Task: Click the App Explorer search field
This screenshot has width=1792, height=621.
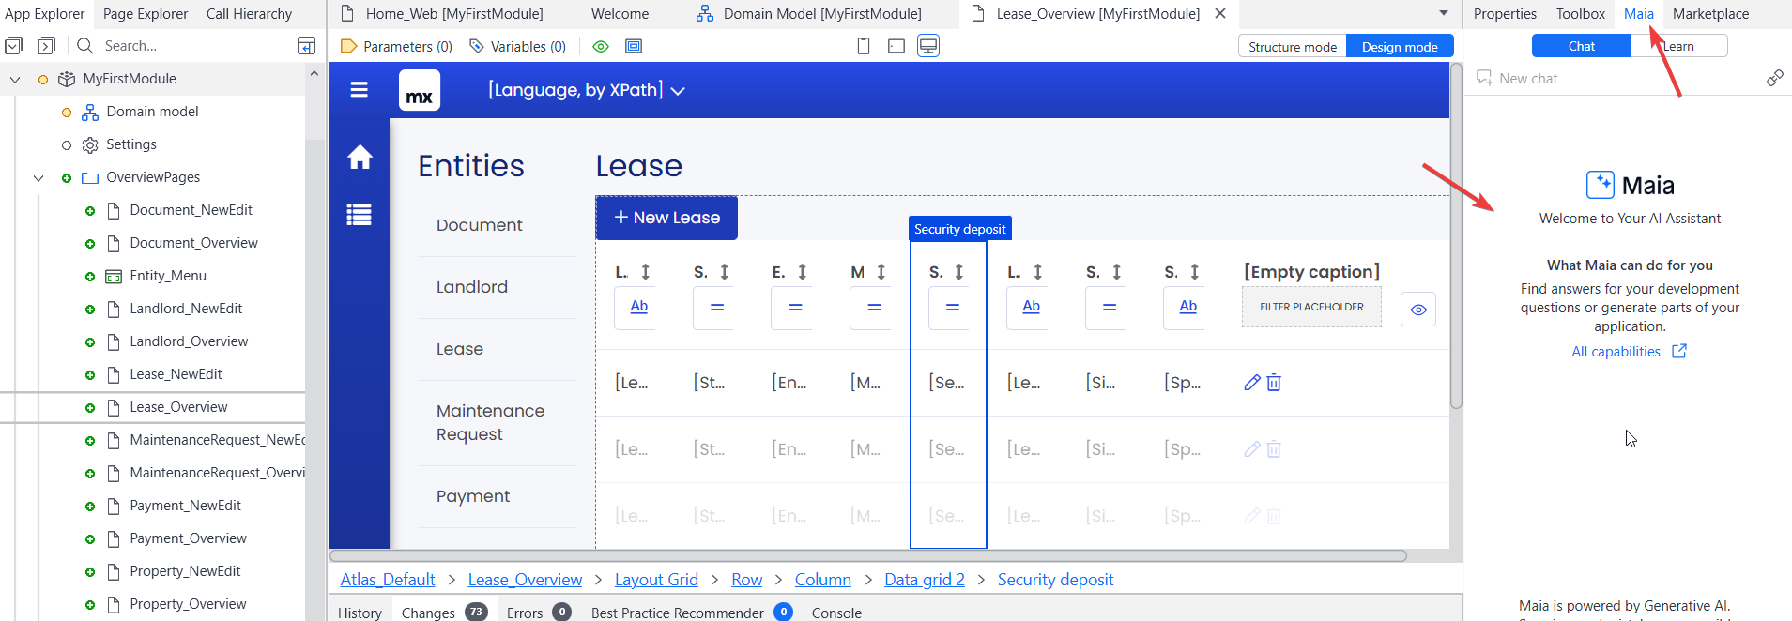Action: [192, 46]
